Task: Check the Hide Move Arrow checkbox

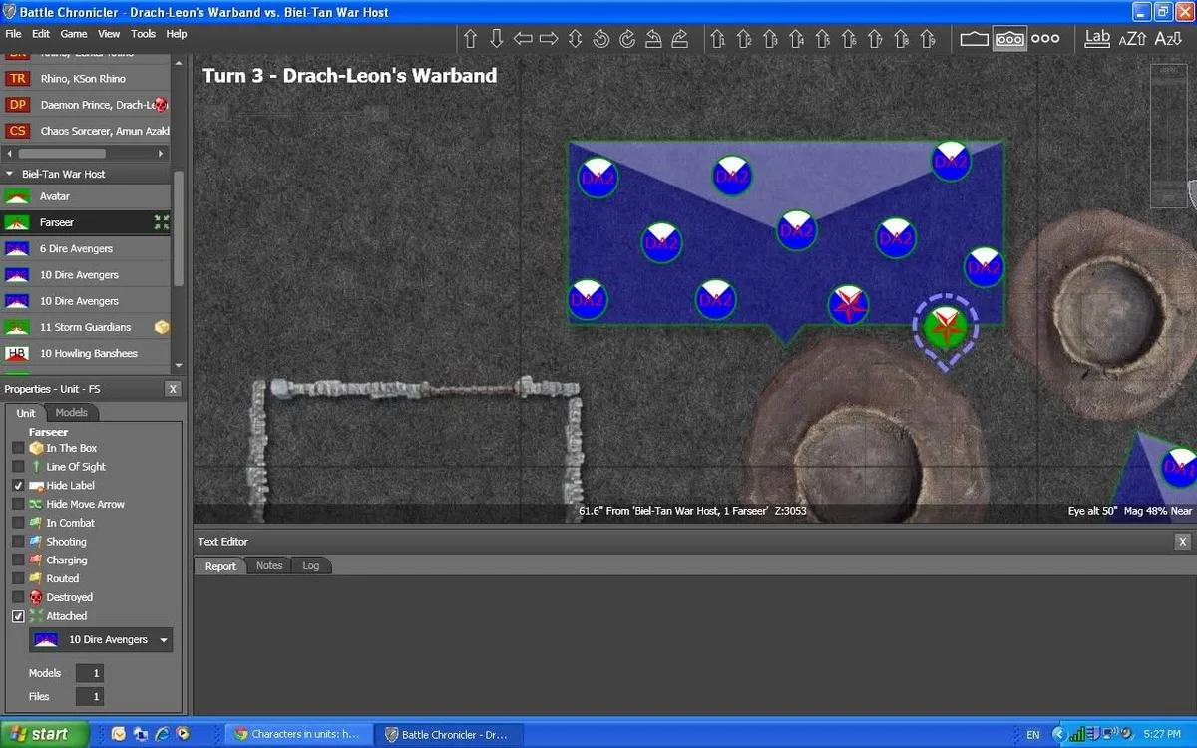Action: (18, 504)
